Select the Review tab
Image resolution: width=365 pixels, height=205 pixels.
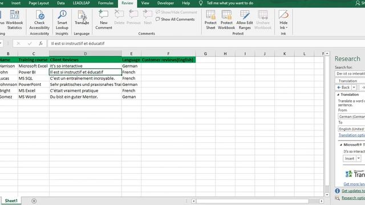tap(127, 3)
